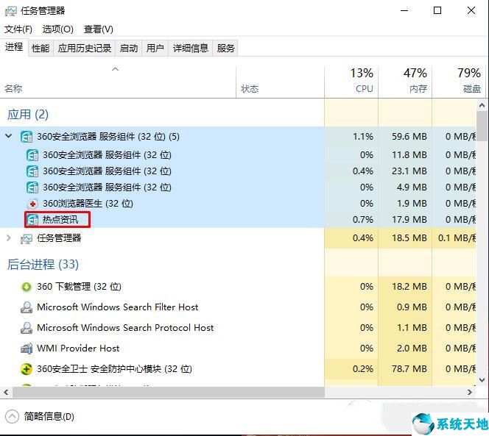Select 360安全卫士 安全防护中心模块 row
489x436 pixels.
(239, 369)
